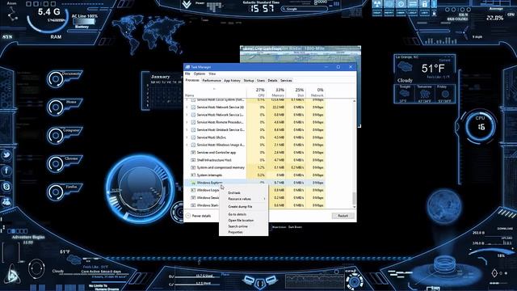Launch the Skype sidebar icon
Viewport: 517px width, 291px height.
(6, 187)
